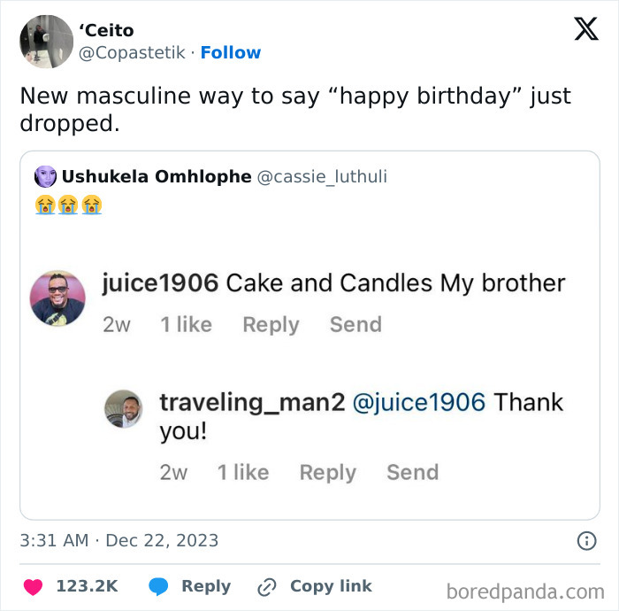
Task: Open the tweet info icon
Action: point(585,540)
